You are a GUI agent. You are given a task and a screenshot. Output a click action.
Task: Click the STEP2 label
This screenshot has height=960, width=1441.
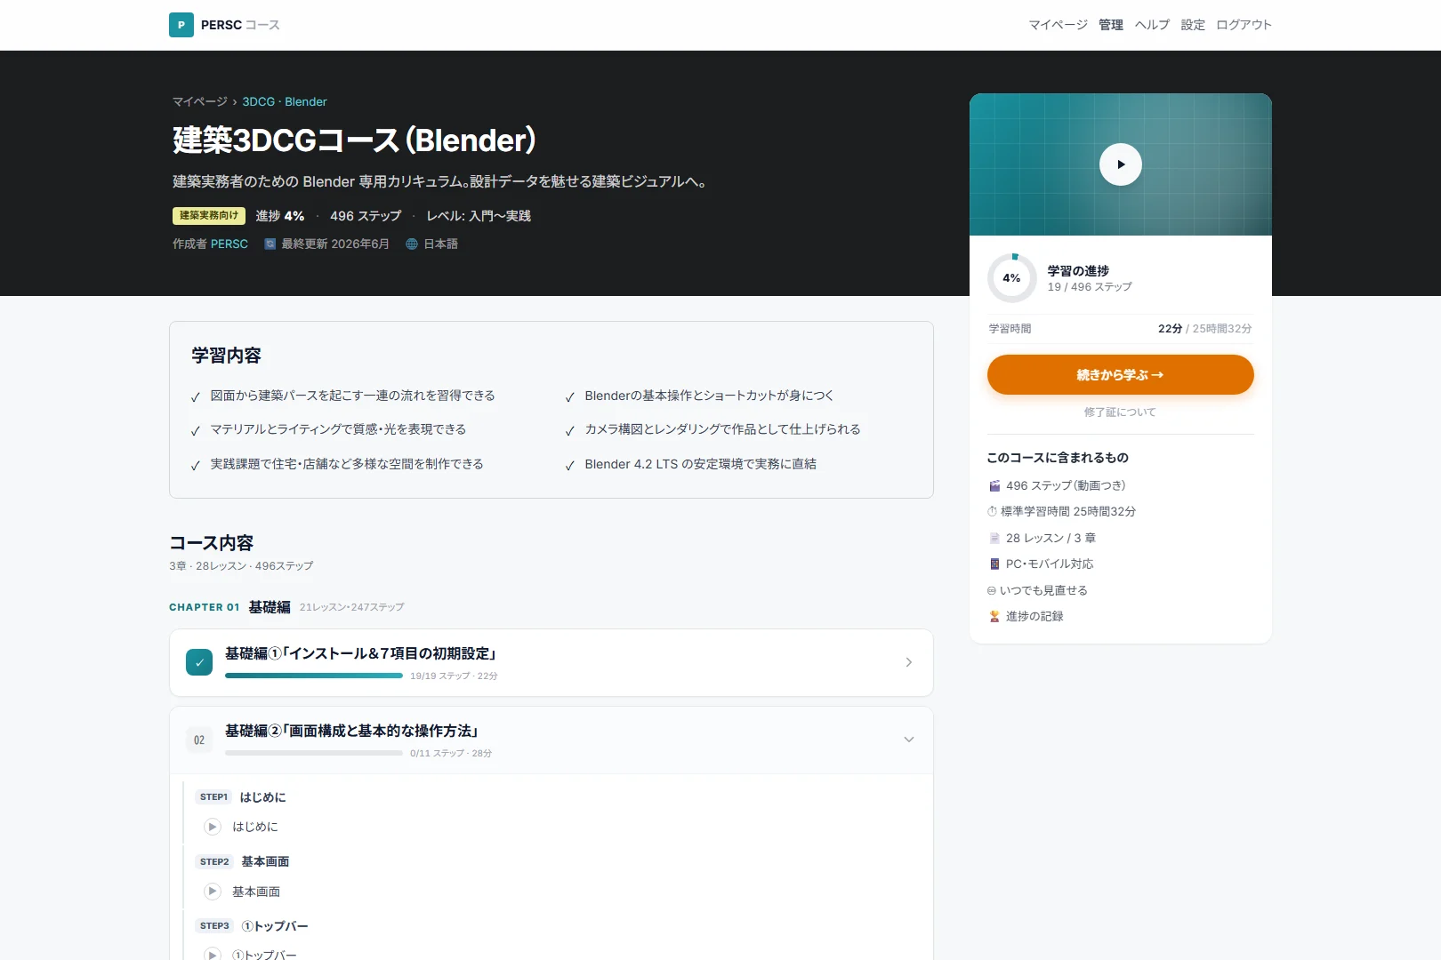(214, 862)
